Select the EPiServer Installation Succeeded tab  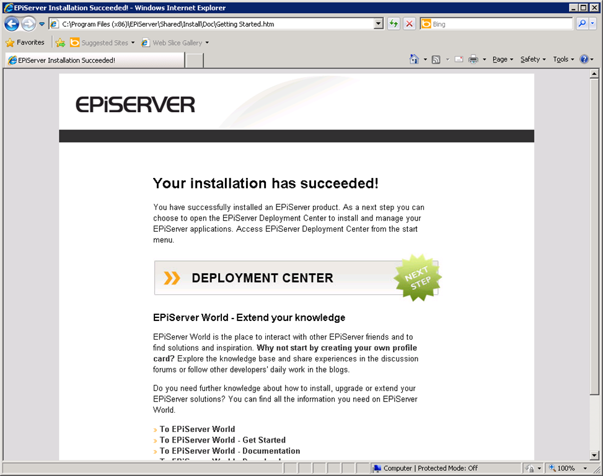pos(95,60)
